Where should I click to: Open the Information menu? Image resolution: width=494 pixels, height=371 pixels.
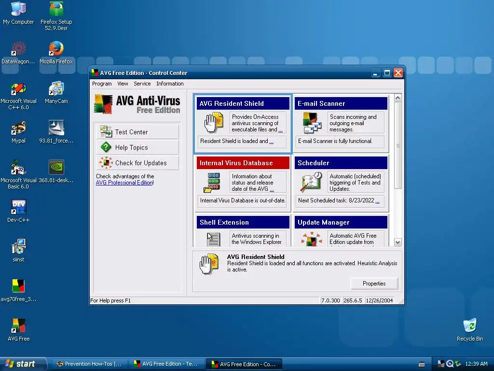click(x=170, y=84)
